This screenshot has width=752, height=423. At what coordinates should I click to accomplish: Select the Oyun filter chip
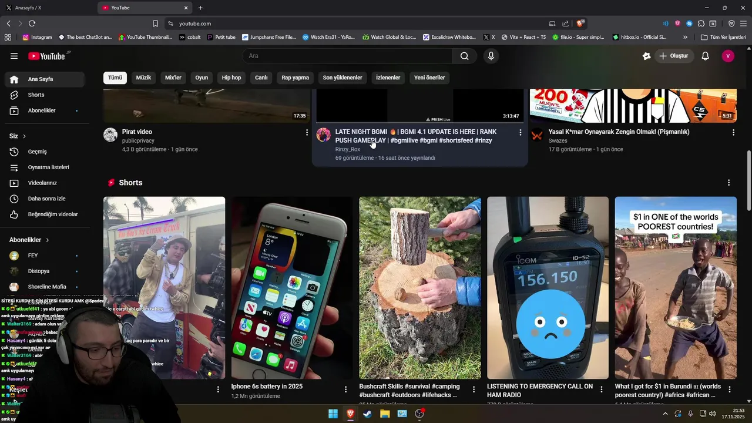coord(202,78)
